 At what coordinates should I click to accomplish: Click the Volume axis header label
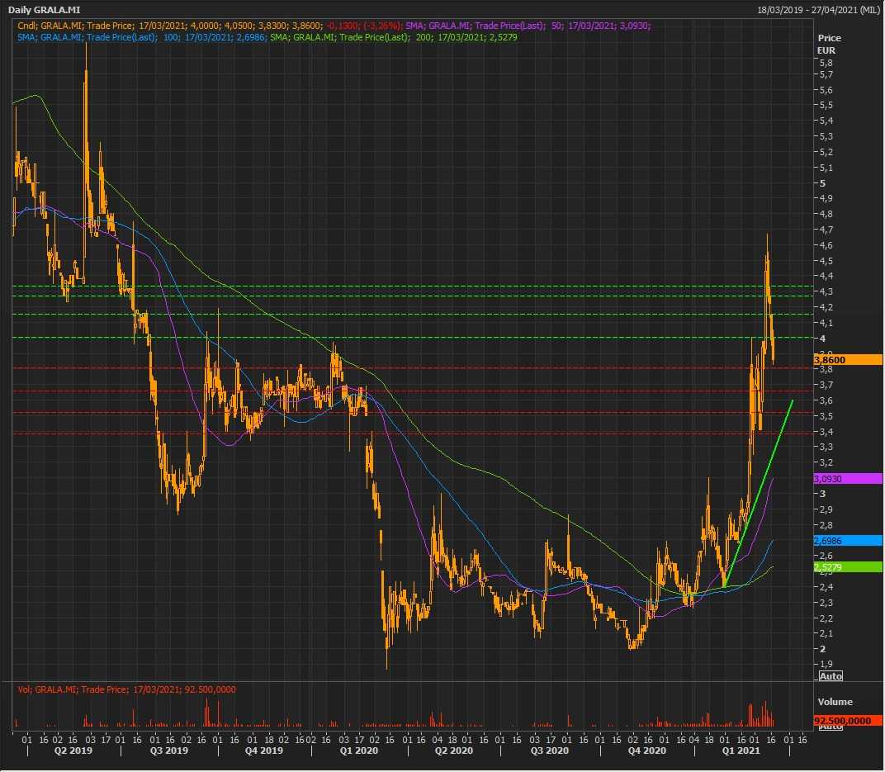coord(834,702)
